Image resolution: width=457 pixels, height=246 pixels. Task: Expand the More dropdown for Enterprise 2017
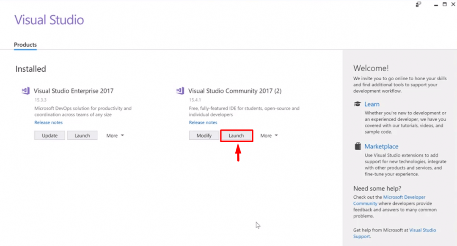pos(115,135)
